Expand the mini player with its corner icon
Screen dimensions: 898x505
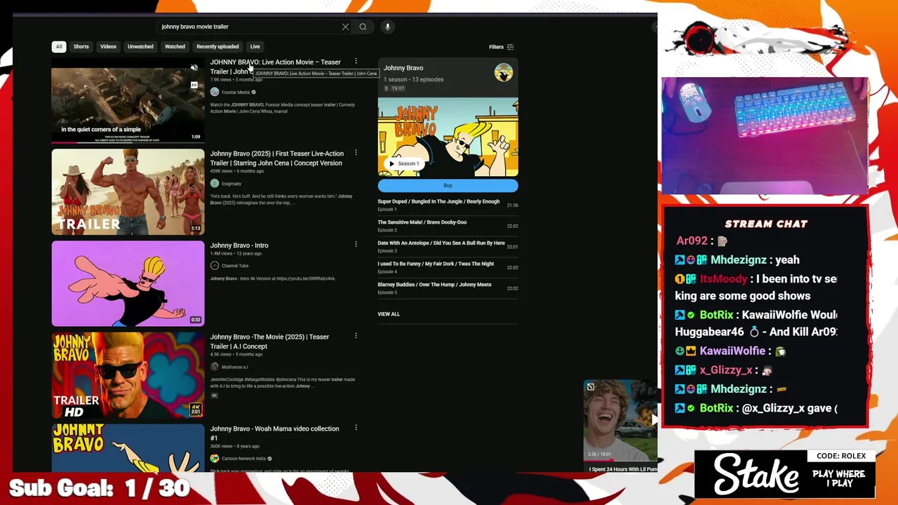click(591, 387)
